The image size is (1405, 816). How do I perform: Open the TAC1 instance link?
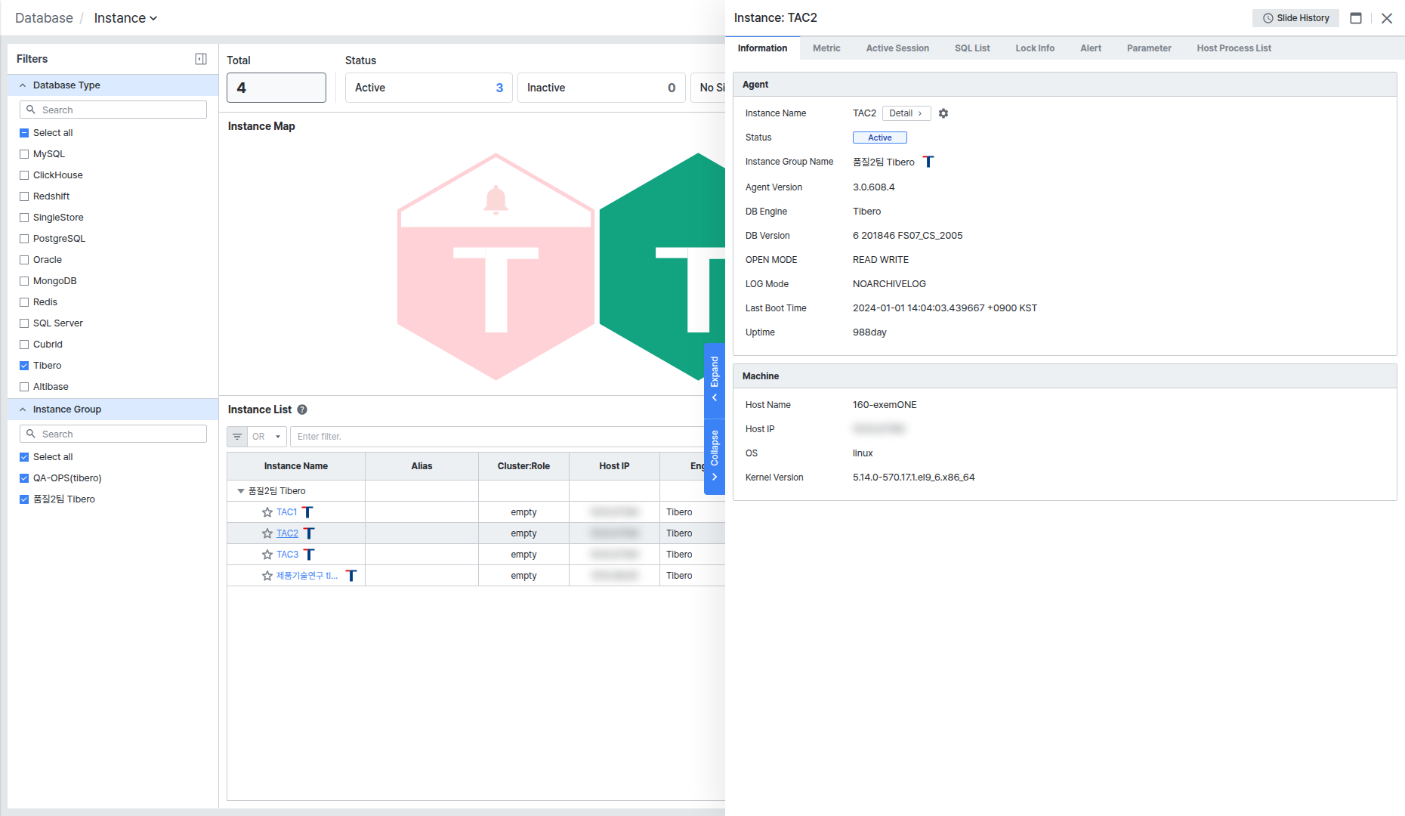point(286,512)
